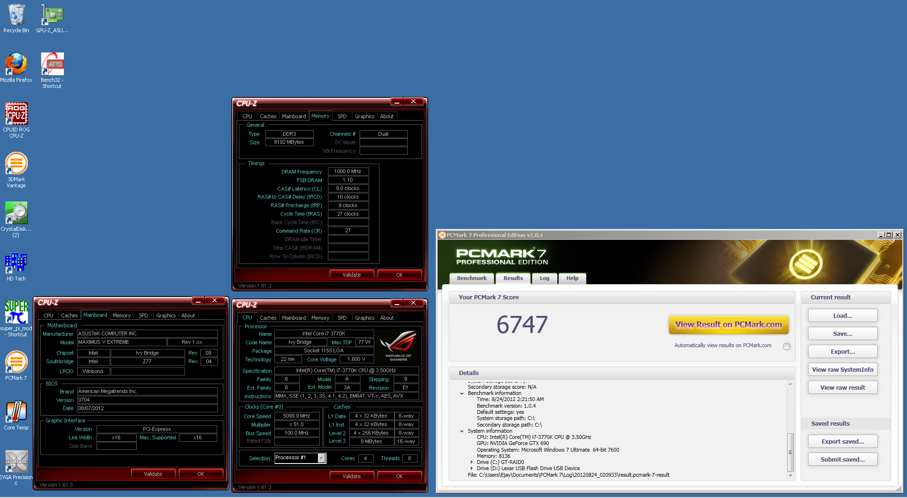Click the Details scrollbar up arrow

[790, 384]
